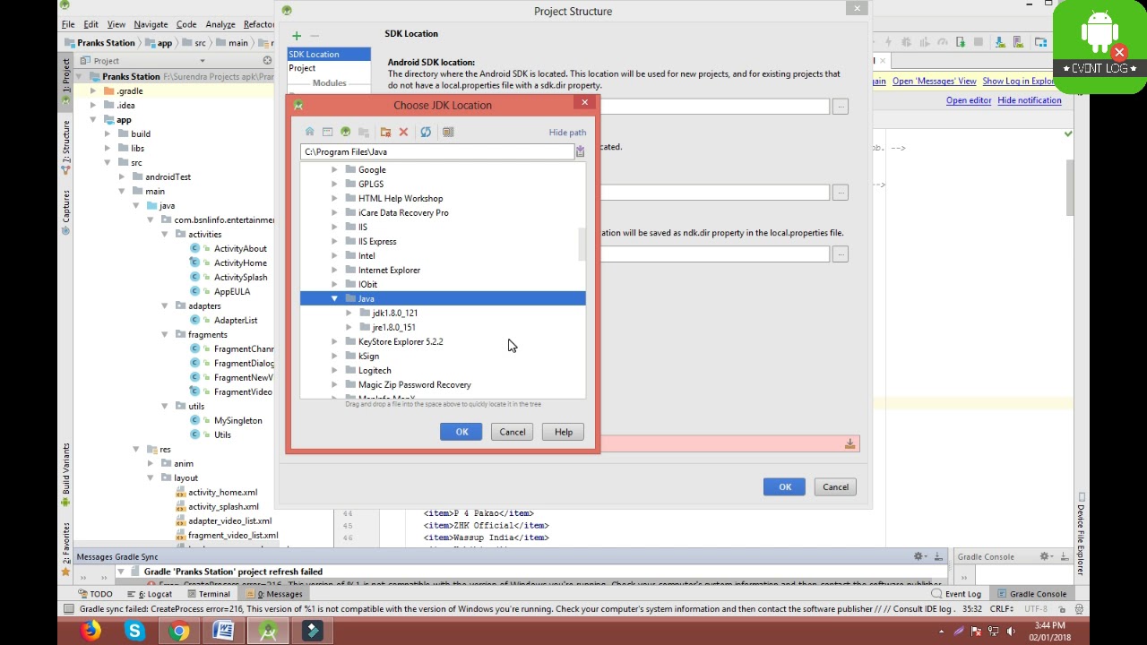
Task: Click the Hide notification link
Action: tap(1029, 100)
